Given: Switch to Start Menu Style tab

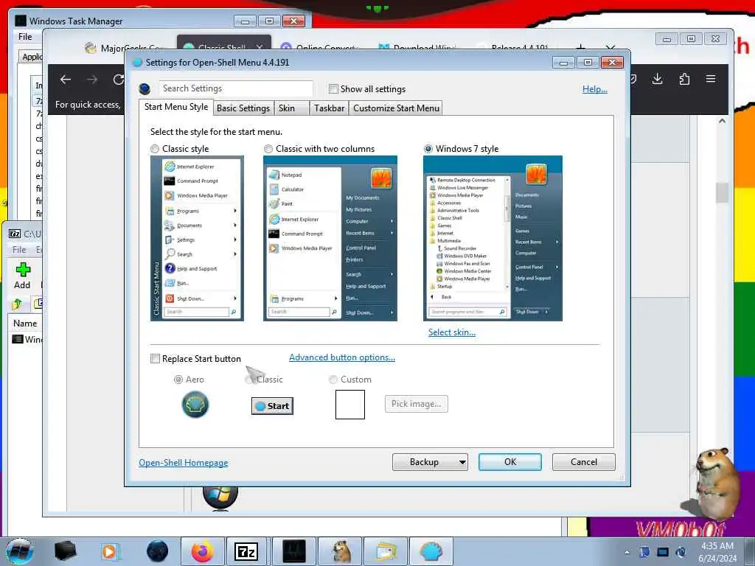Looking at the screenshot, I should pyautogui.click(x=175, y=107).
